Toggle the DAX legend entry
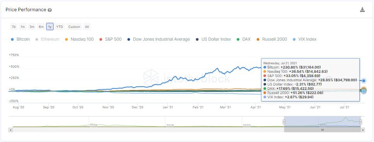Image resolution: width=374 pixels, height=142 pixels. tap(244, 39)
